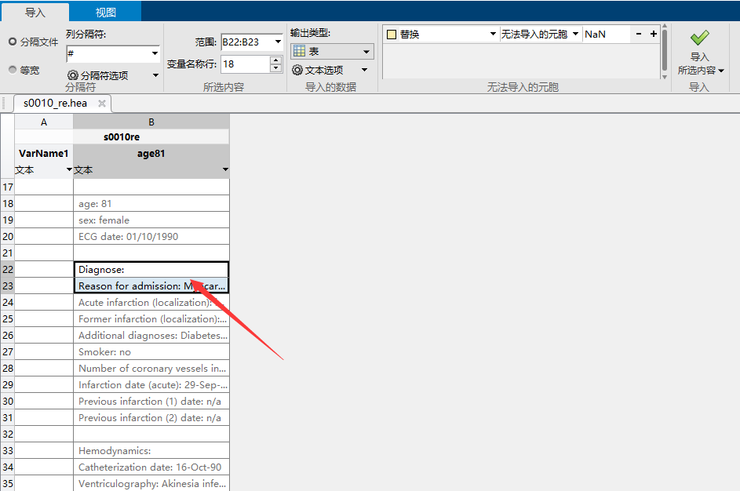Click the green checkmark import icon
Screen dimensions: 740x491
[699, 38]
